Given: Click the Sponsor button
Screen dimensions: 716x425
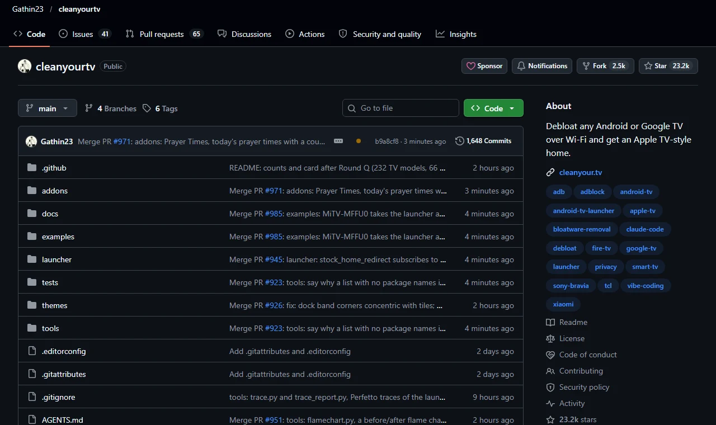Looking at the screenshot, I should click(x=484, y=66).
